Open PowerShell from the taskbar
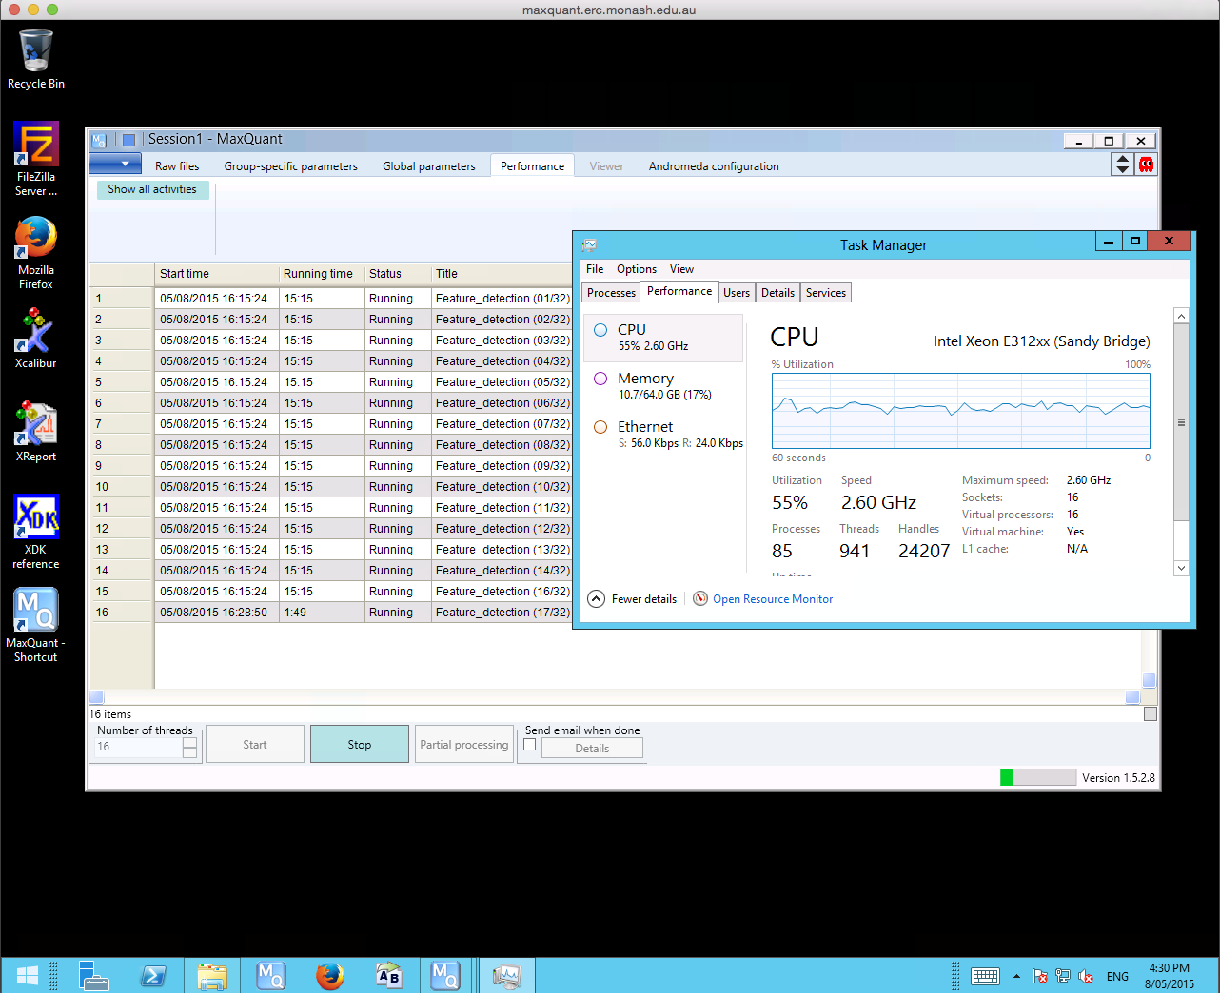 click(x=153, y=976)
